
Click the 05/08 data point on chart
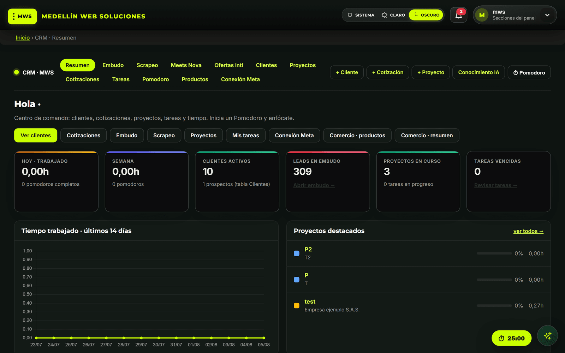[264, 338]
